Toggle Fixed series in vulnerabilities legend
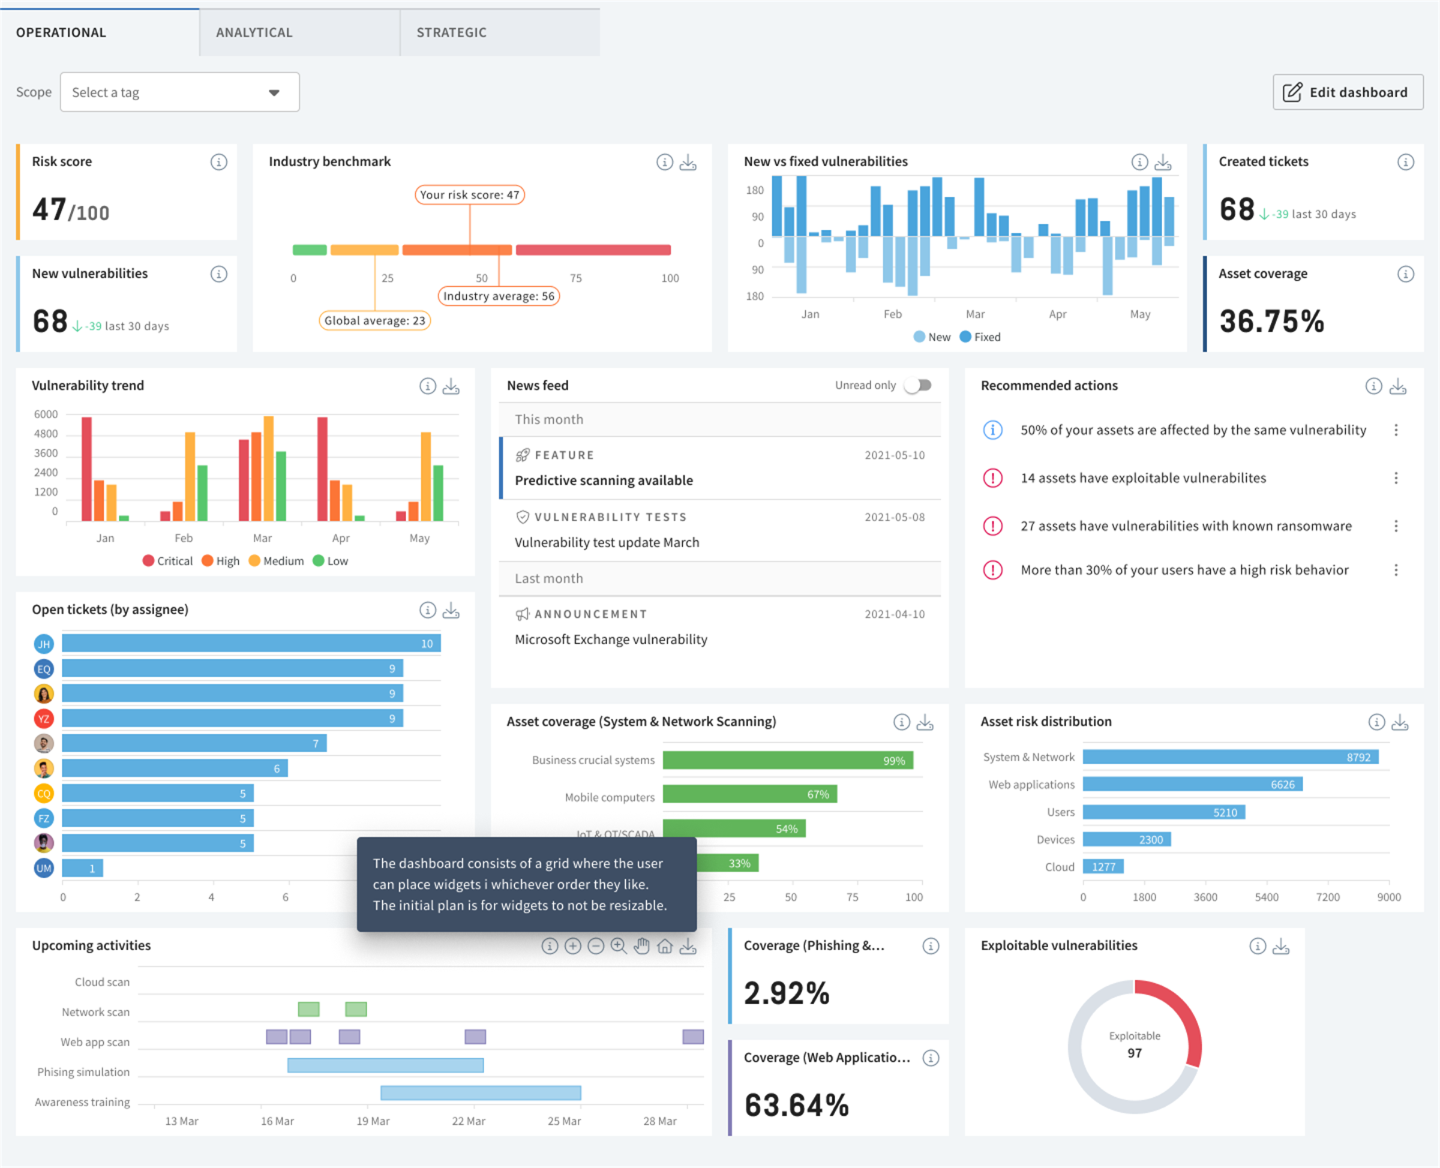Image resolution: width=1440 pixels, height=1168 pixels. (981, 338)
